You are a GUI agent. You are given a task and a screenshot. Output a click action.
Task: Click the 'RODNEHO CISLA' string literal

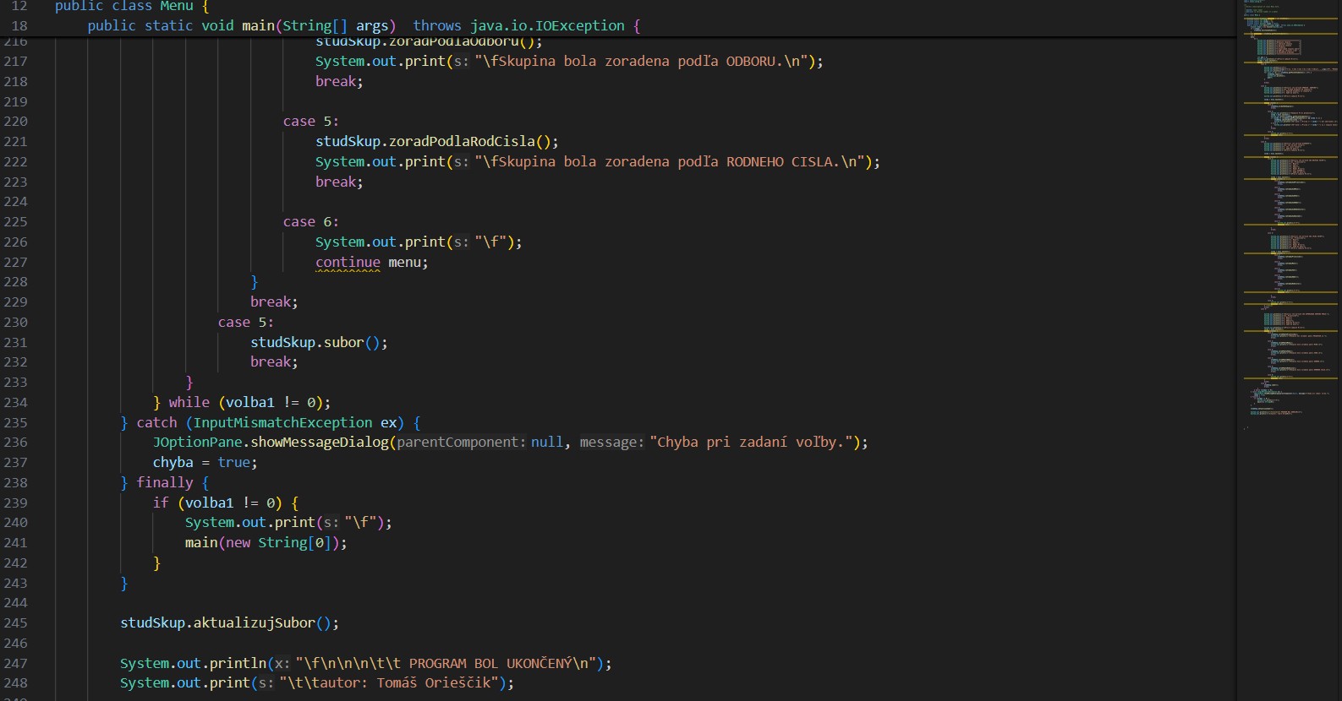(x=781, y=161)
